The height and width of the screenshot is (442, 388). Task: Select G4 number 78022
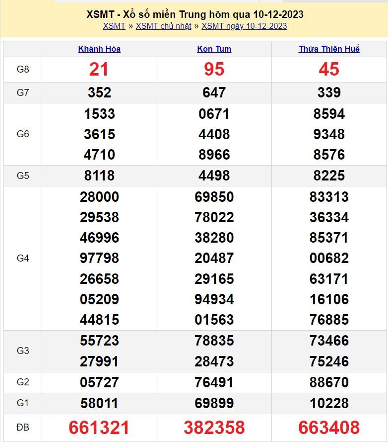(214, 217)
